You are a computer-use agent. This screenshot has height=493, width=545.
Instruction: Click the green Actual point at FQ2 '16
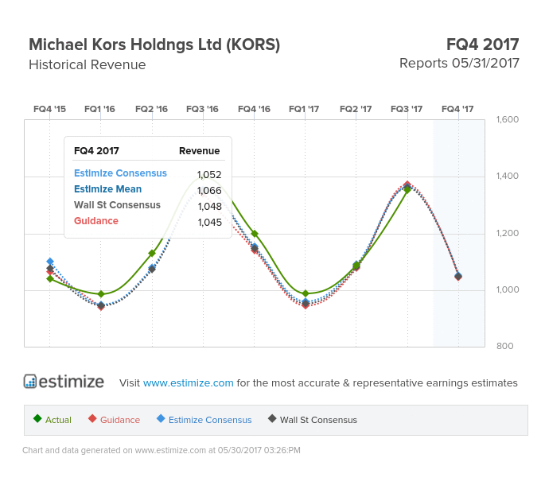tap(152, 254)
